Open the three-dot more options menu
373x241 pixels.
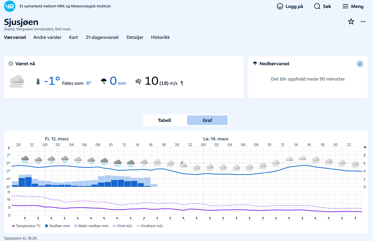[363, 22]
